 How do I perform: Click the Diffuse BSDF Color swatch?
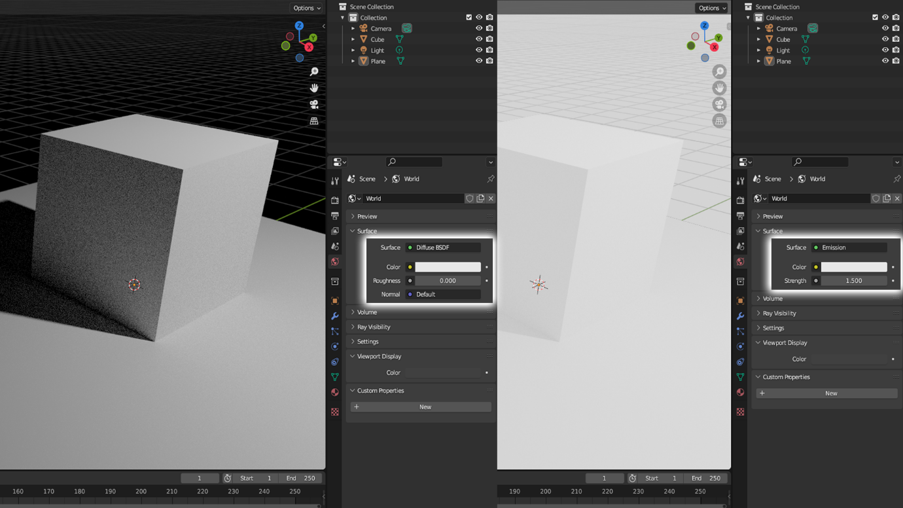448,267
